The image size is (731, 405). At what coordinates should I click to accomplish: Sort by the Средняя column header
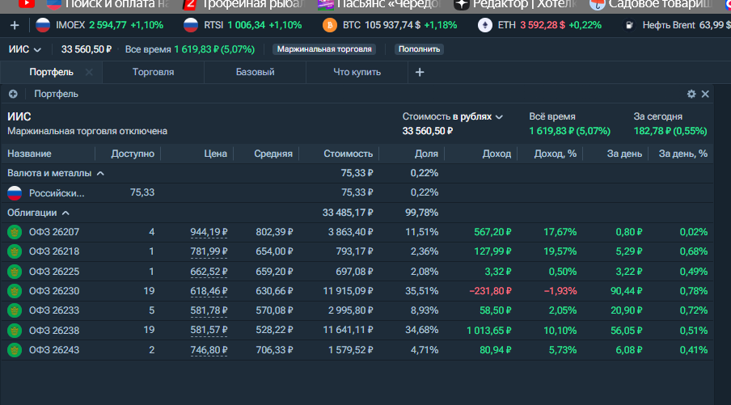click(x=273, y=154)
